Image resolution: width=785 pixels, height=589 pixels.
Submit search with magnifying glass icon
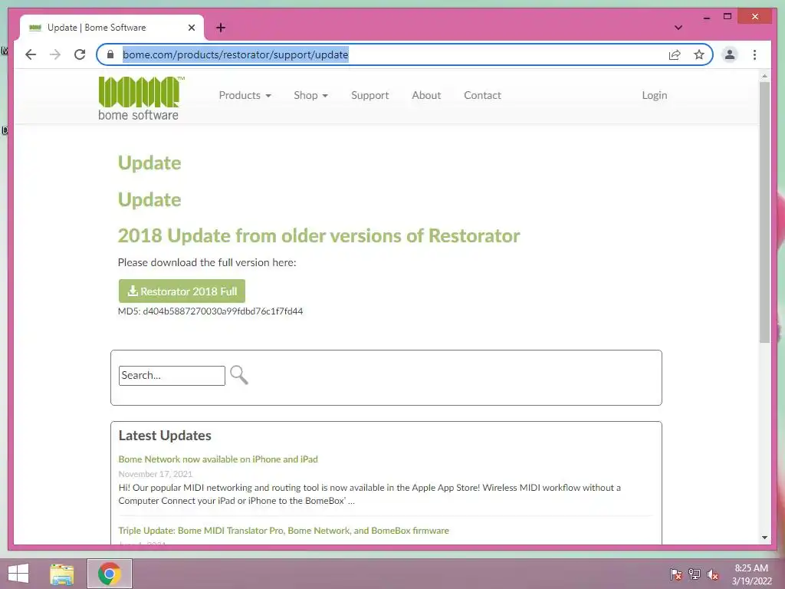(x=239, y=374)
